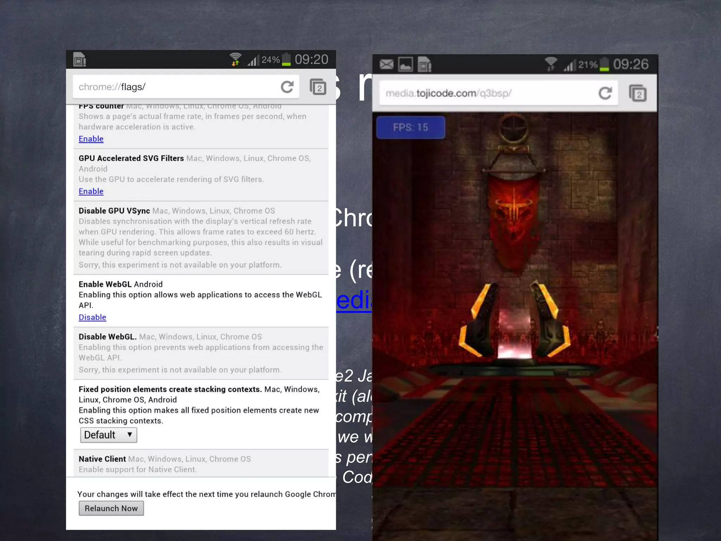Tap Wi-Fi icon in left phone status bar
721x541 pixels.
pyautogui.click(x=236, y=59)
